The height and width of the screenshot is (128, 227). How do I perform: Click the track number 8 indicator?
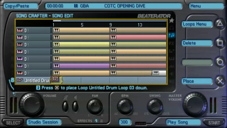[x=13, y=80]
